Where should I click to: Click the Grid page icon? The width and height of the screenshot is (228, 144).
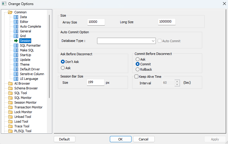(x=16, y=36)
